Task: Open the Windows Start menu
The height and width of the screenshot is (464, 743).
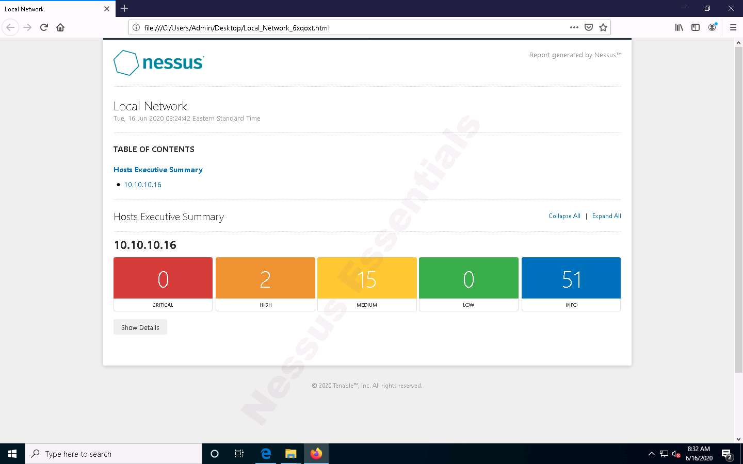Action: click(12, 454)
